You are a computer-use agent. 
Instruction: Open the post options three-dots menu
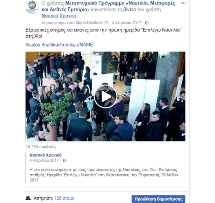(183, 3)
